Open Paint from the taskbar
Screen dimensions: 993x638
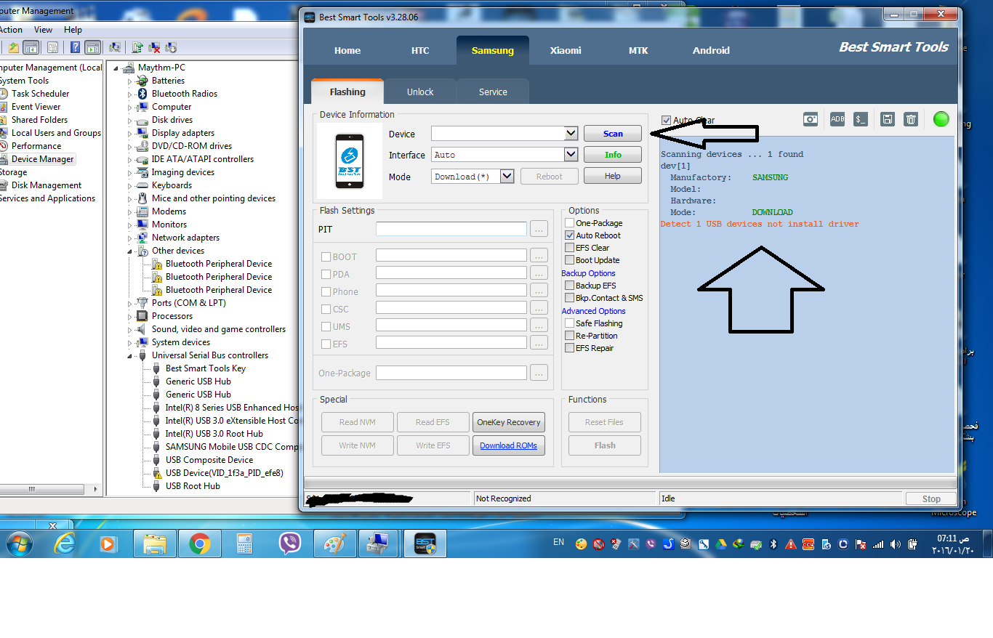(335, 544)
